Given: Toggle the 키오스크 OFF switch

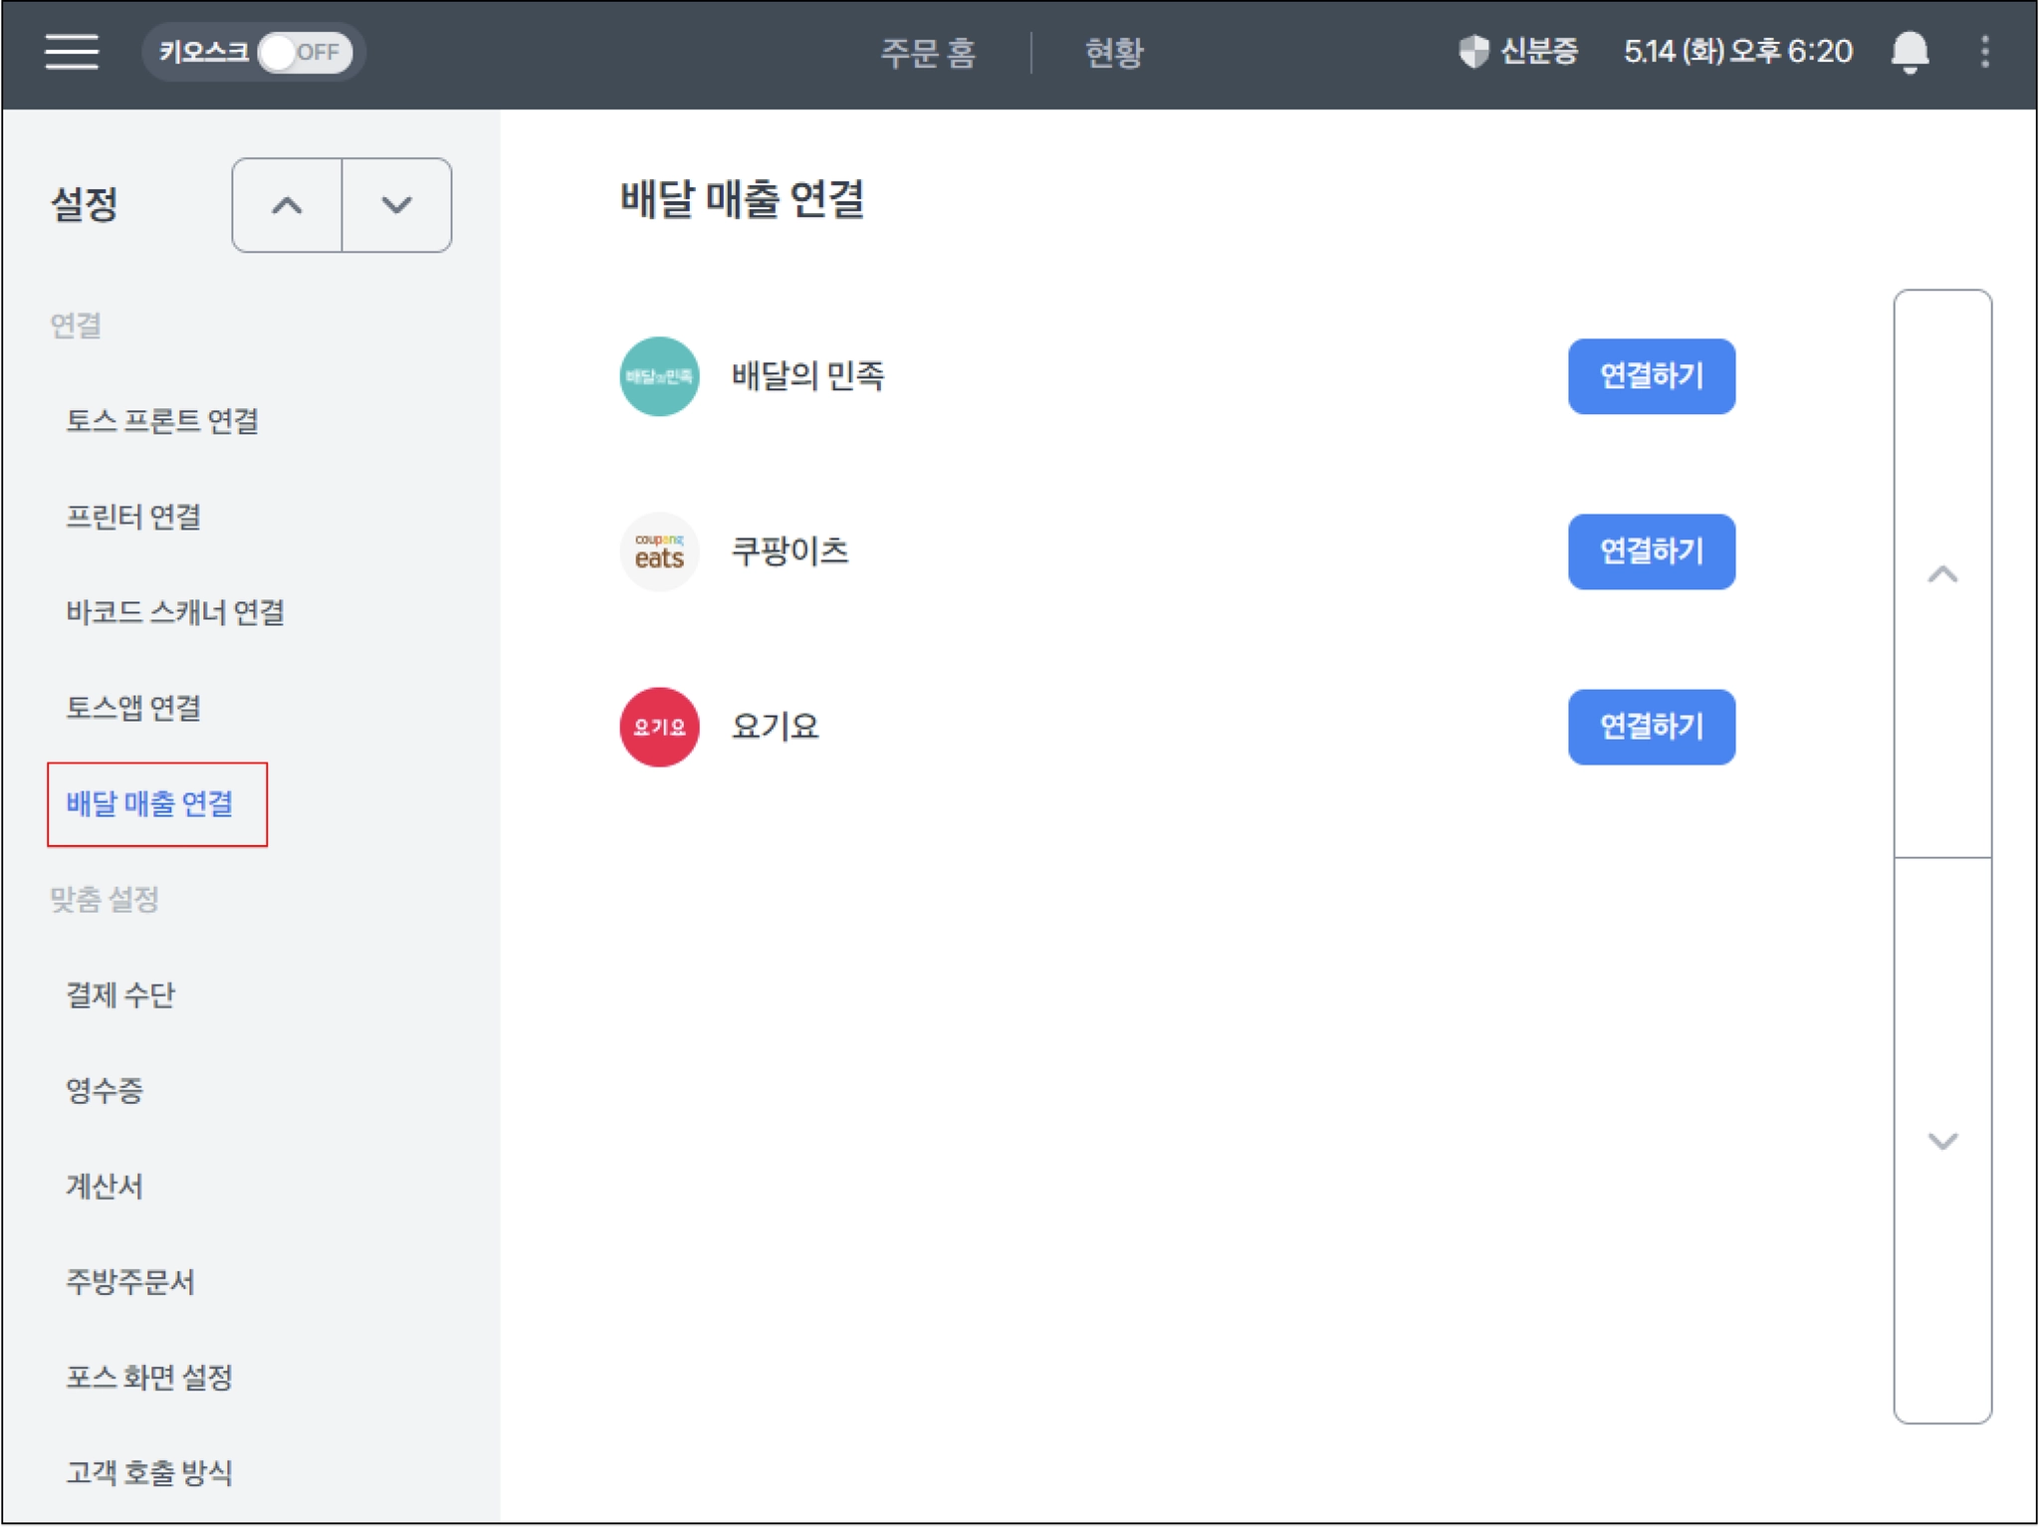Looking at the screenshot, I should 304,52.
